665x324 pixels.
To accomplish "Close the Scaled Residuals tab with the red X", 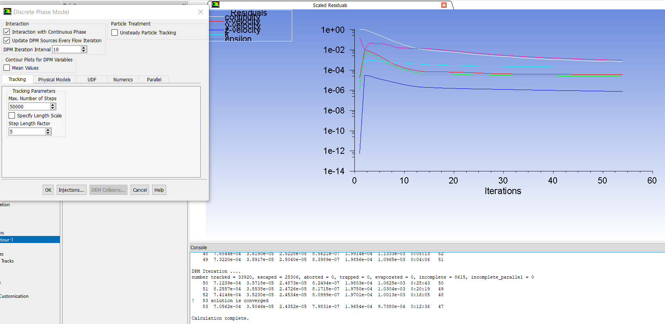I will pyautogui.click(x=444, y=5).
